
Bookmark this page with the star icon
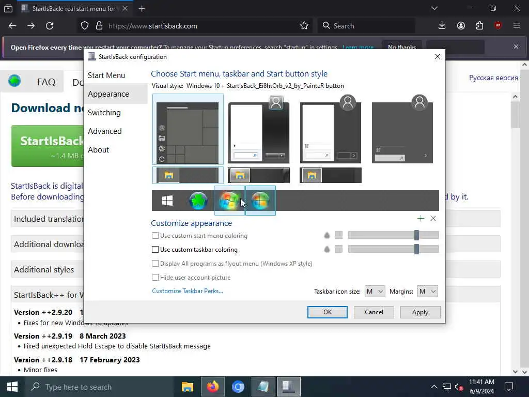click(x=304, y=26)
